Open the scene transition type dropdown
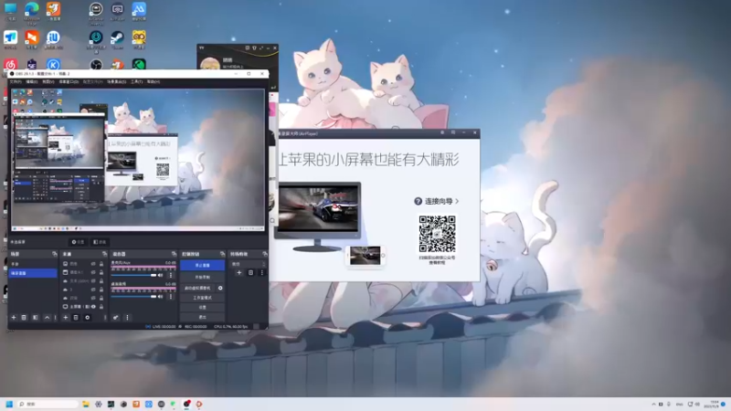The width and height of the screenshot is (731, 411). coord(249,264)
